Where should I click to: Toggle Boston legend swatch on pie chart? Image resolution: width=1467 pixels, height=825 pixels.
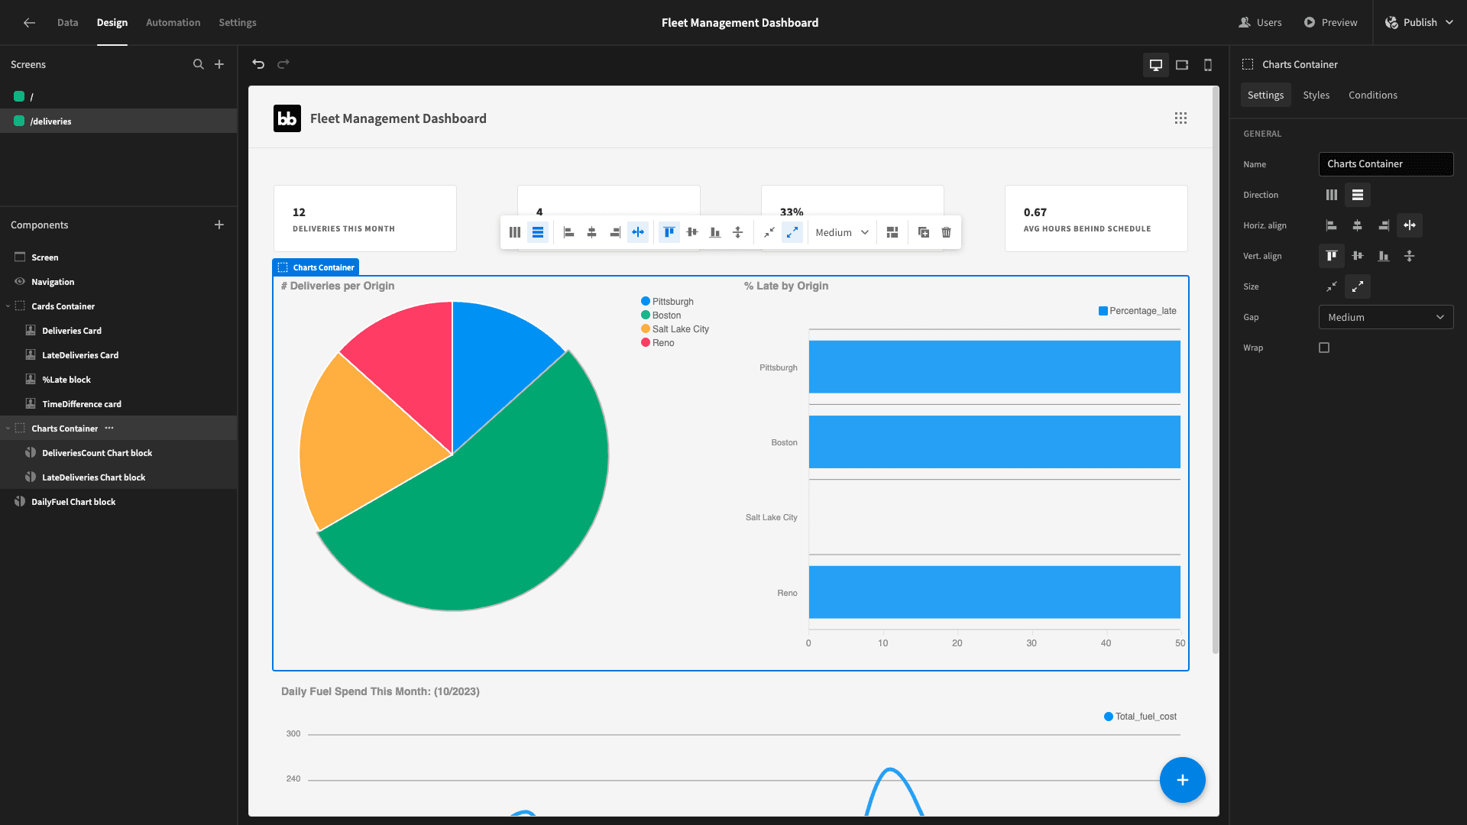point(646,315)
